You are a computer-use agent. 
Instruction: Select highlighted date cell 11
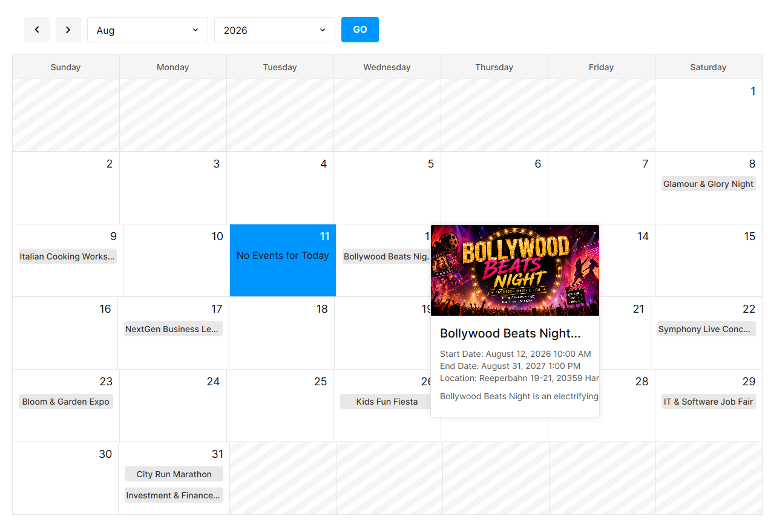point(283,261)
